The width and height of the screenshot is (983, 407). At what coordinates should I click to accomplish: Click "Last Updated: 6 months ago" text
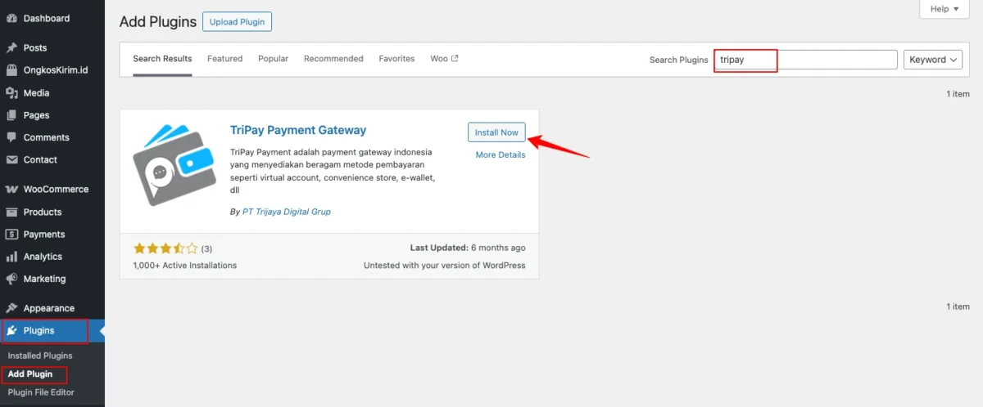468,248
